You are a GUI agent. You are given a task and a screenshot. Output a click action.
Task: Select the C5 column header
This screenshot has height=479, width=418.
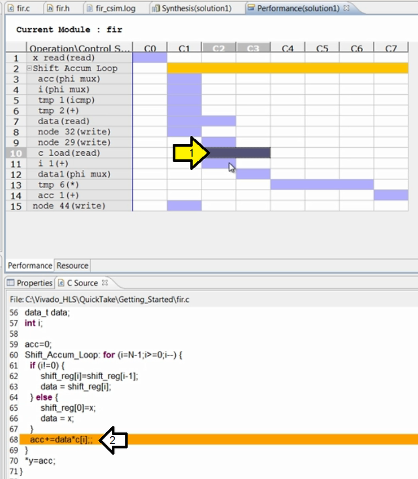click(322, 47)
